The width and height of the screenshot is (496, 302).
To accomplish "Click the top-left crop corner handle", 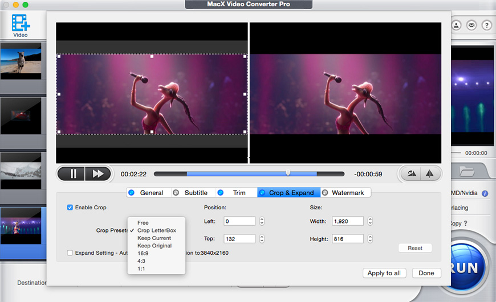I will [59, 56].
